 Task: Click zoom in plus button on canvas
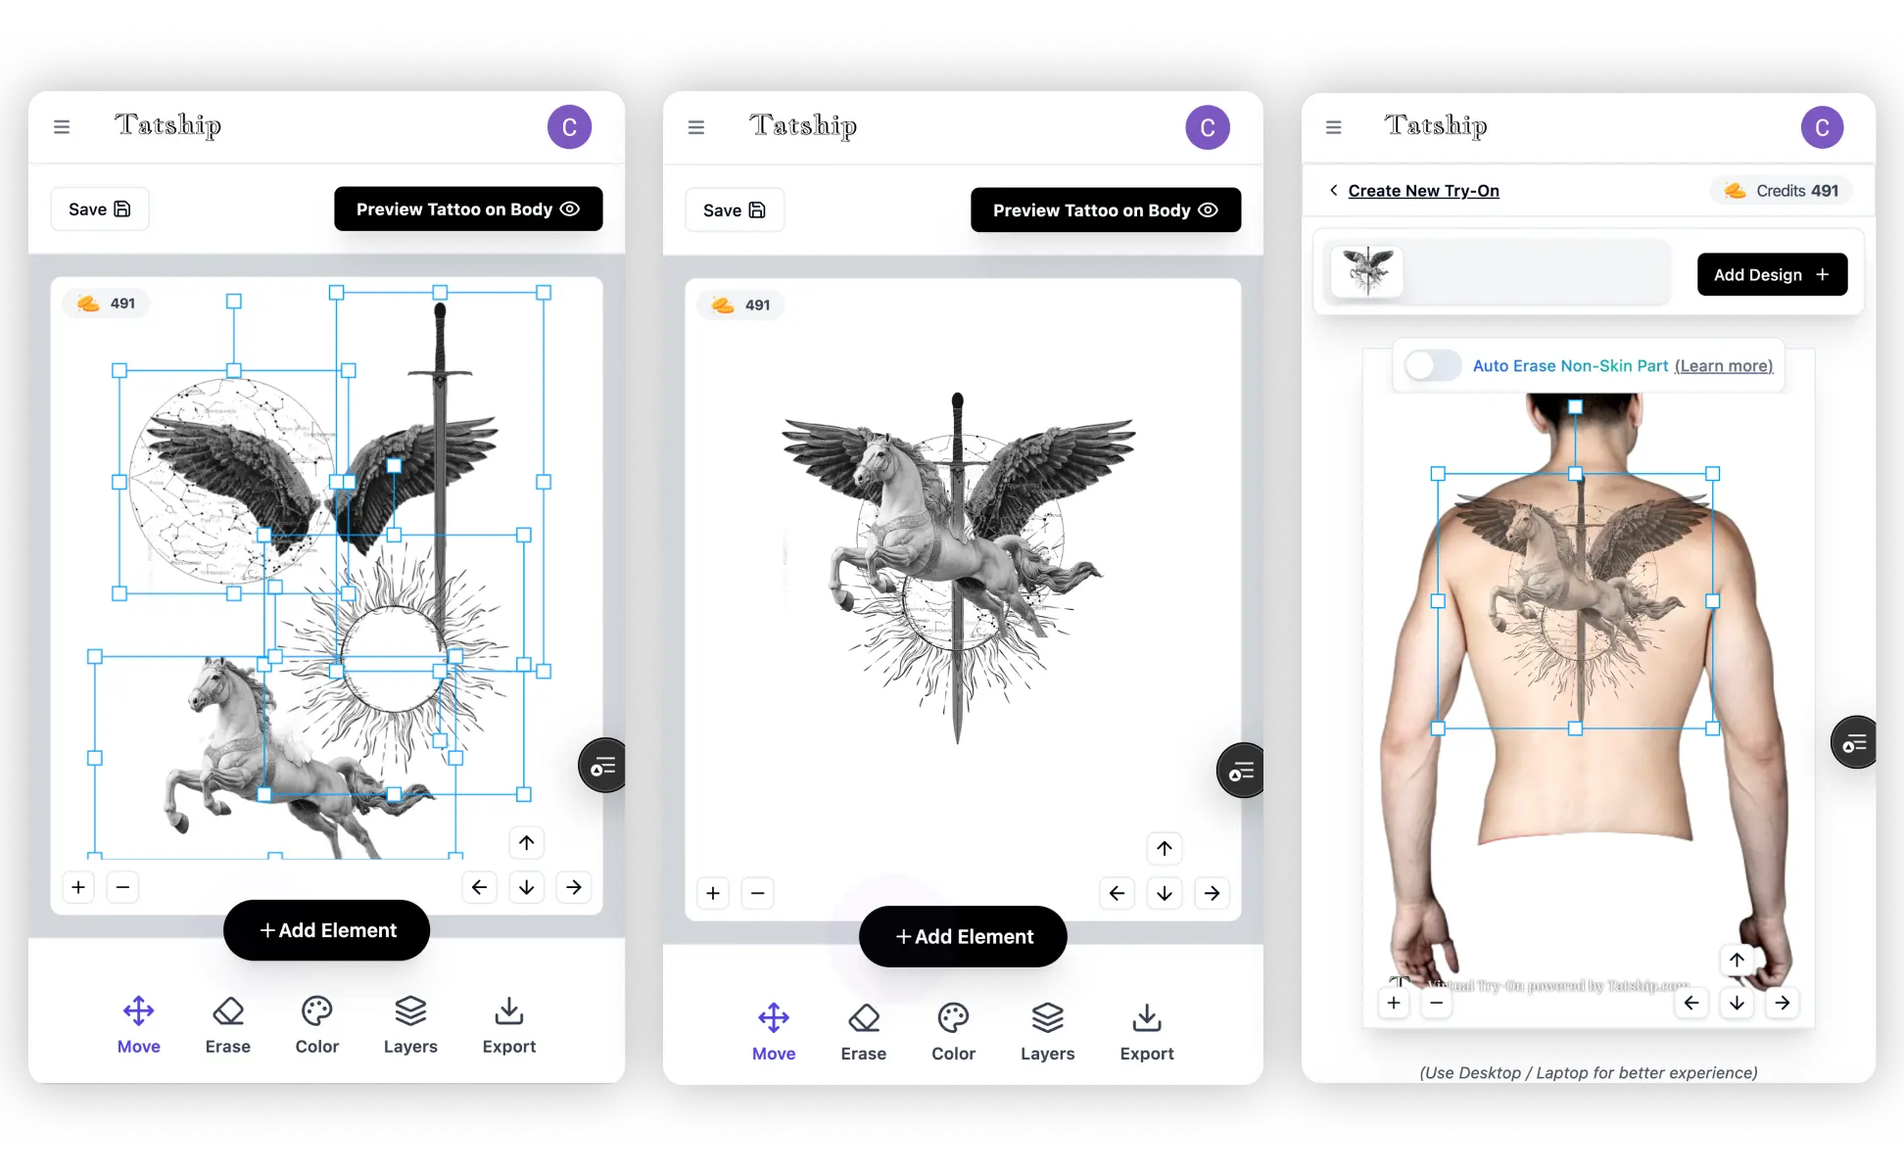77,887
